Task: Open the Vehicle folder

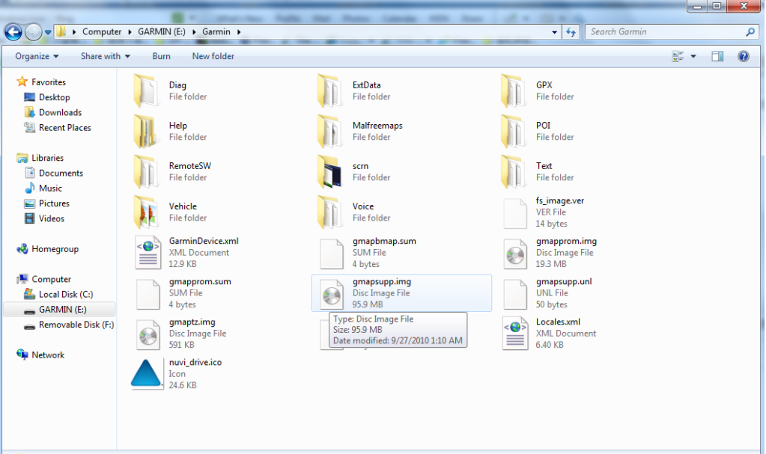Action: coord(147,212)
